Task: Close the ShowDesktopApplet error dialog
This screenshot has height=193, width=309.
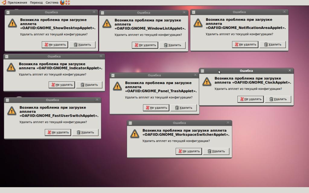Action: [x=94, y=12]
